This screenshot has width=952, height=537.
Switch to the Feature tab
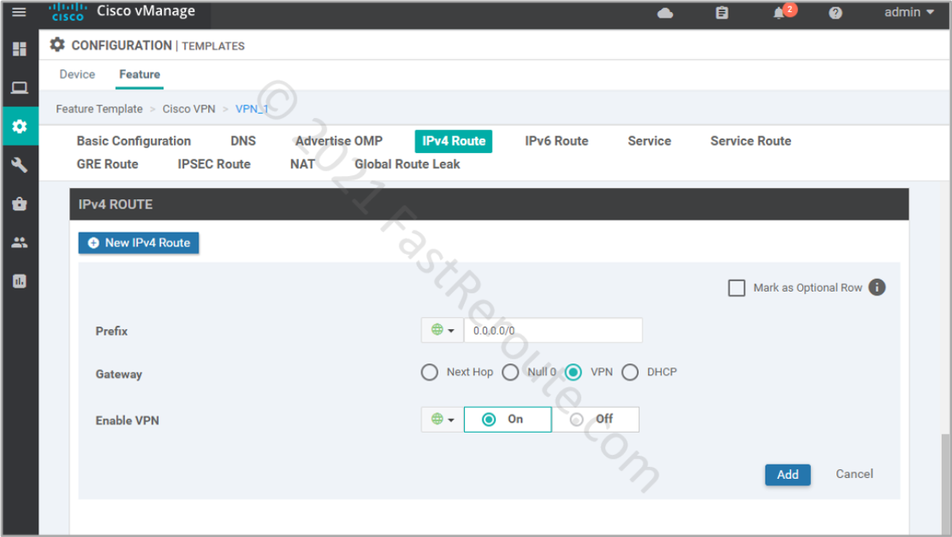(140, 75)
